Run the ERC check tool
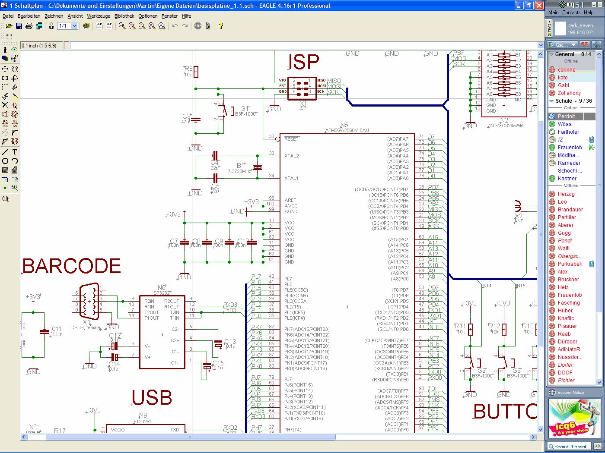This screenshot has width=605, height=453. pos(5,199)
